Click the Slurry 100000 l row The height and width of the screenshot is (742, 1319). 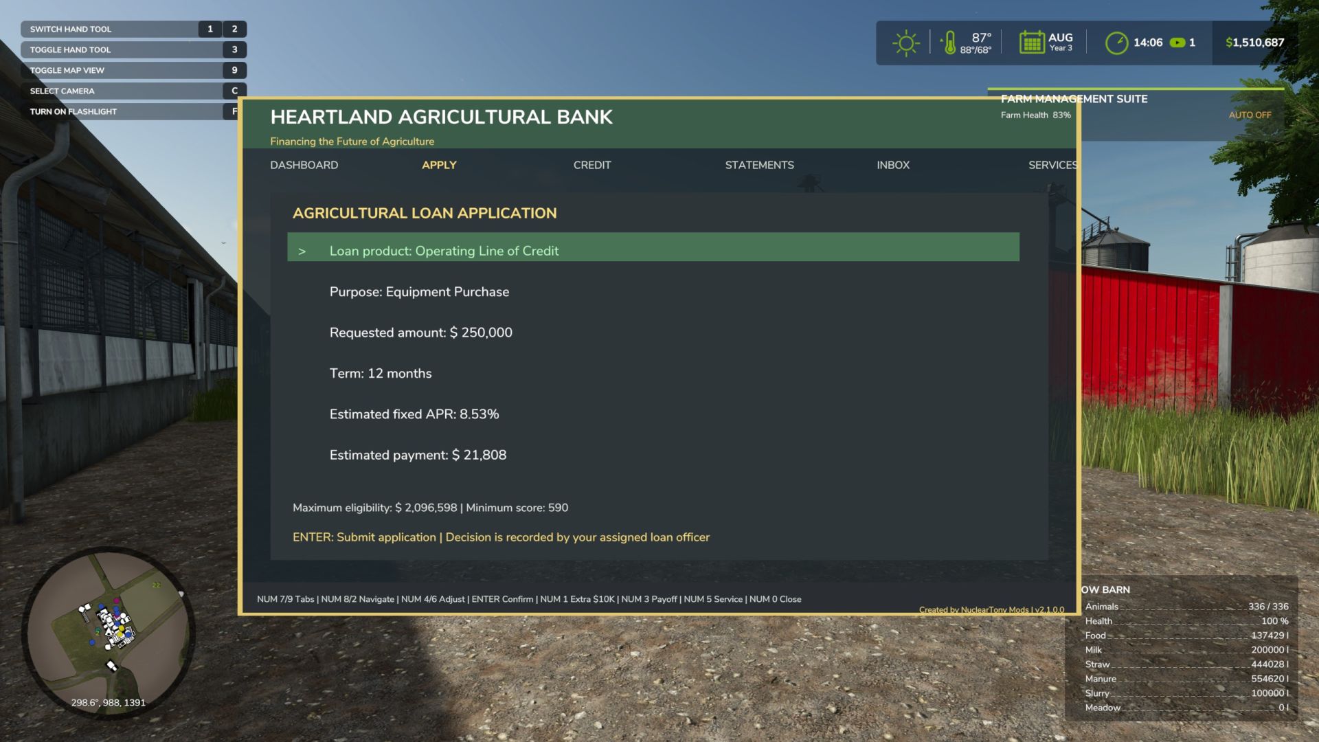(1186, 693)
